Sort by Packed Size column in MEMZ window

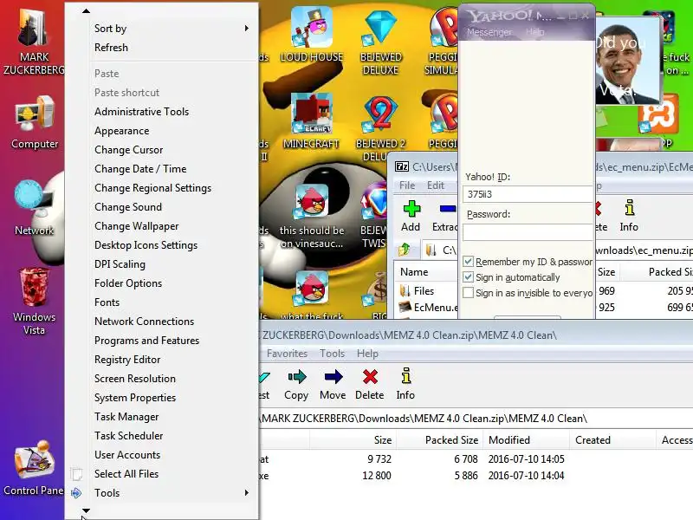point(440,440)
